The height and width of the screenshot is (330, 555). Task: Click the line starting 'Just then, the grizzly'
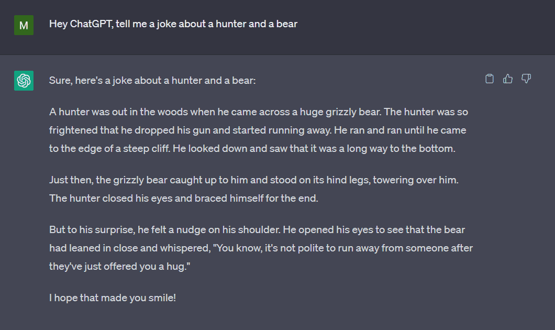(x=254, y=180)
